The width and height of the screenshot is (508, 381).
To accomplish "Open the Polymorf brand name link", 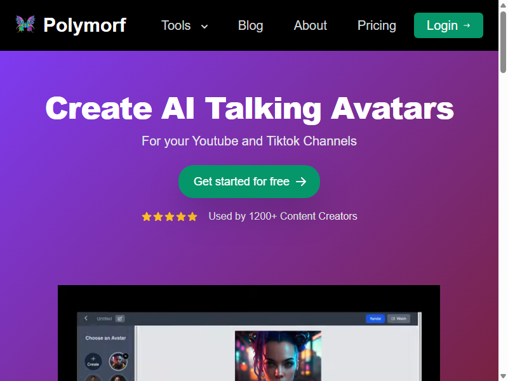I will (84, 25).
